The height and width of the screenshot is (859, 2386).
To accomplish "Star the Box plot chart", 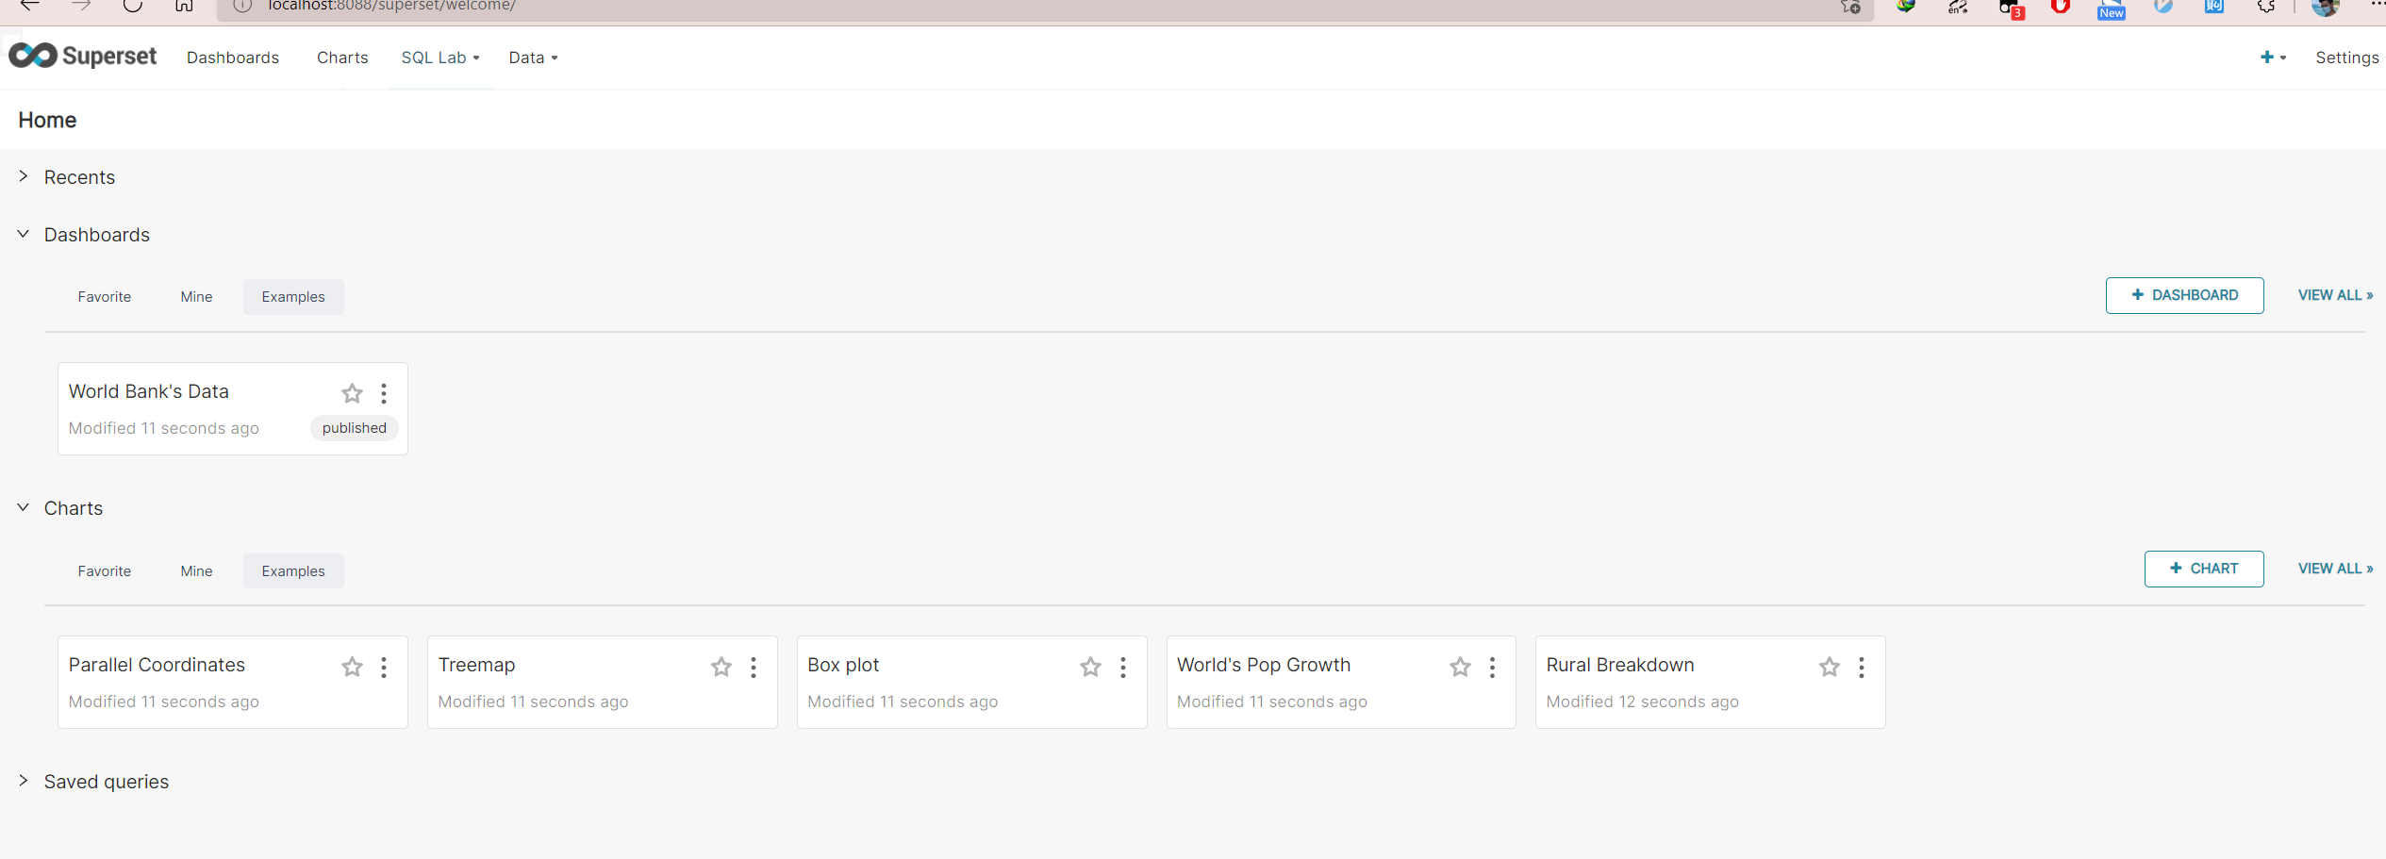I will pos(1091,668).
